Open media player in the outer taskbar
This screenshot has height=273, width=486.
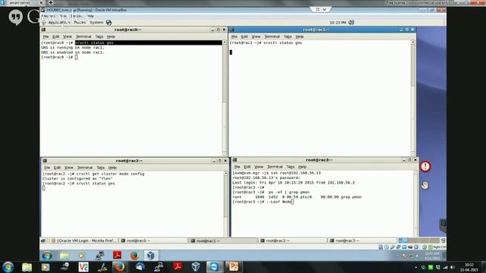click(46, 267)
